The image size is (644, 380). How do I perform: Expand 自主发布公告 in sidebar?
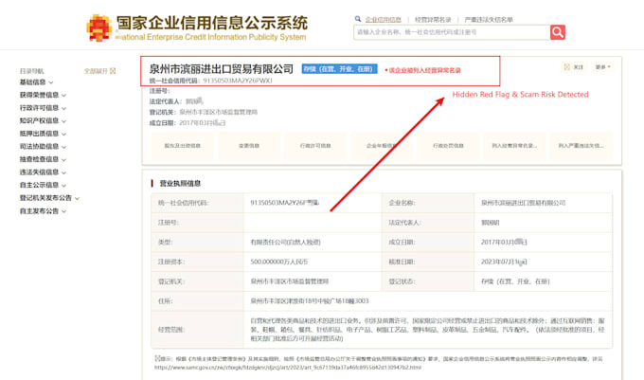click(x=43, y=211)
